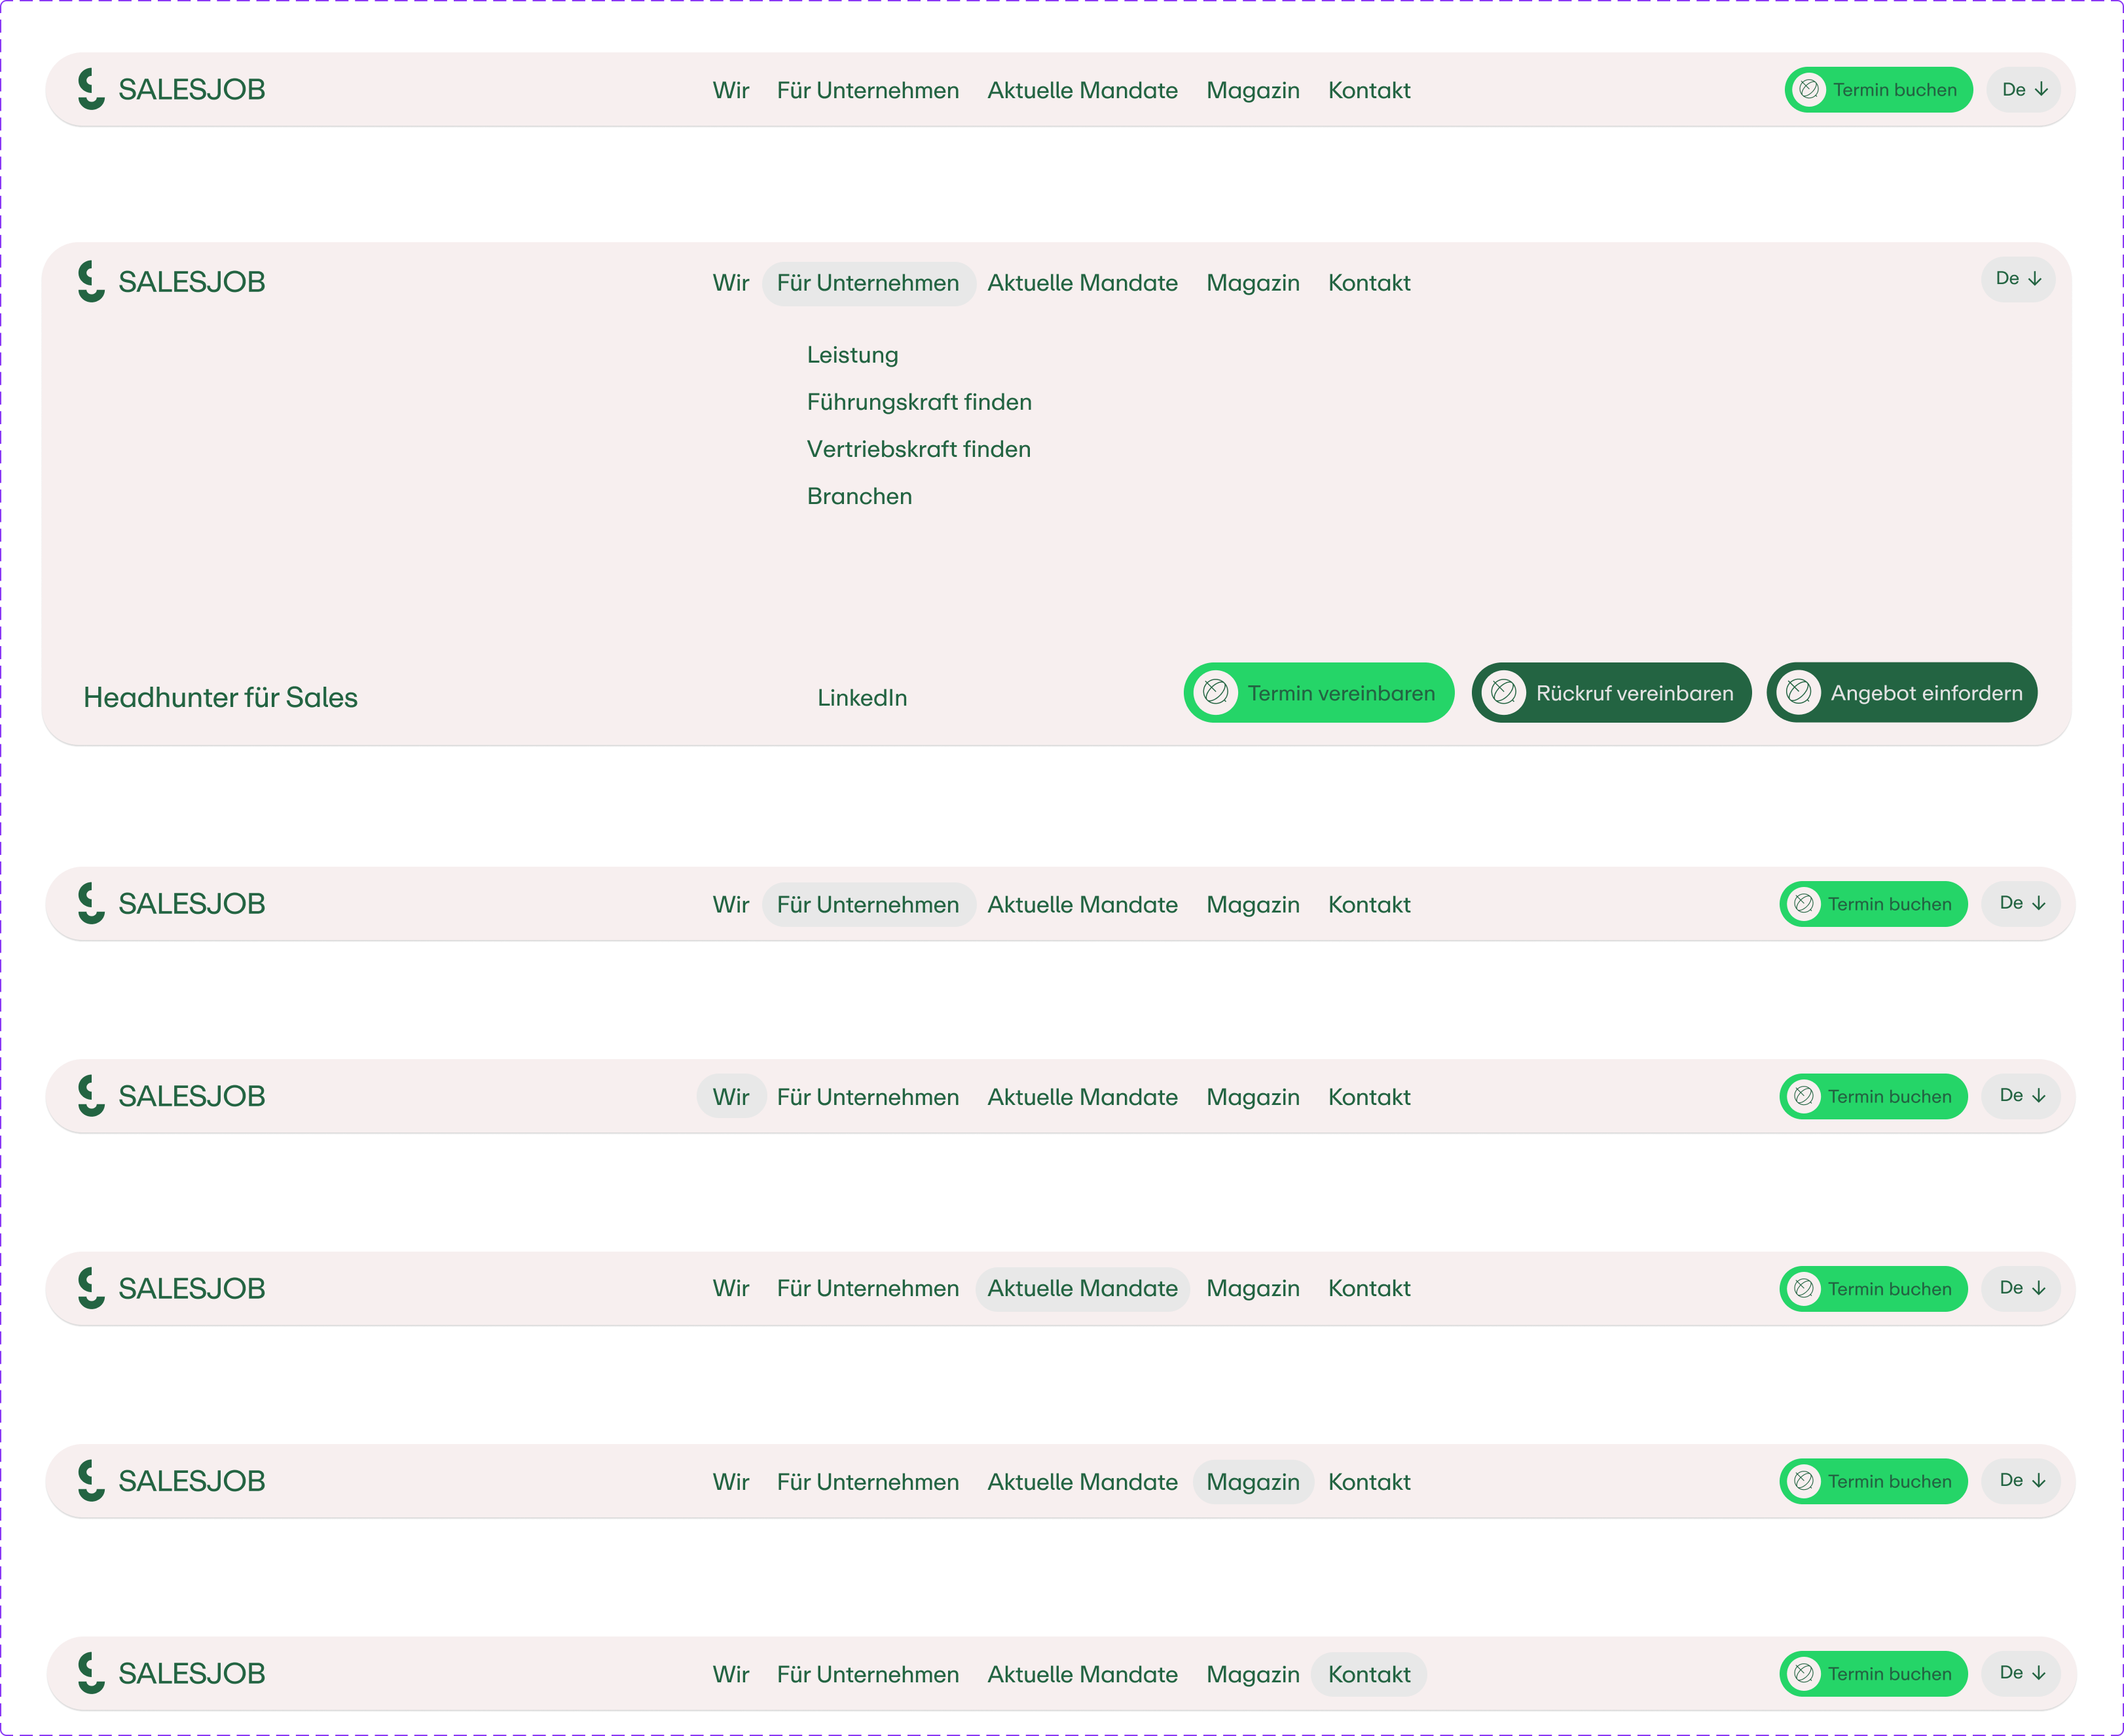Click Termin buchen in navbar with Aktuelle Mandate highlighted
The image size is (2124, 1736).
coord(1873,1289)
